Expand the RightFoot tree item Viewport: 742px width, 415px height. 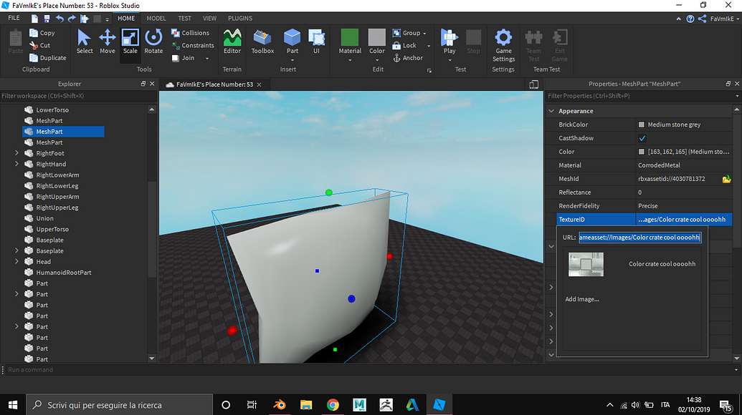tap(17, 153)
